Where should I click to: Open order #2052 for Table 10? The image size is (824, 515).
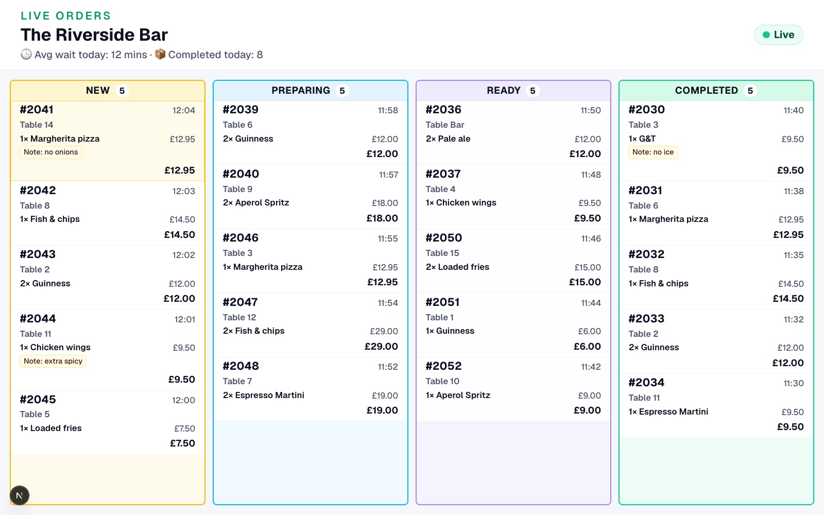(513, 389)
